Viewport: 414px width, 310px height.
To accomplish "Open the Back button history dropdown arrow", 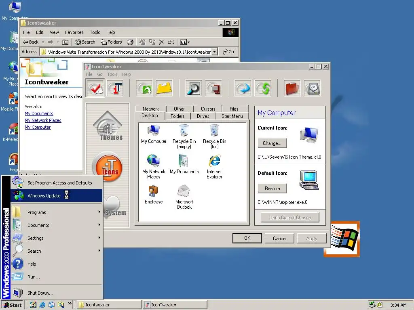I will (43, 42).
